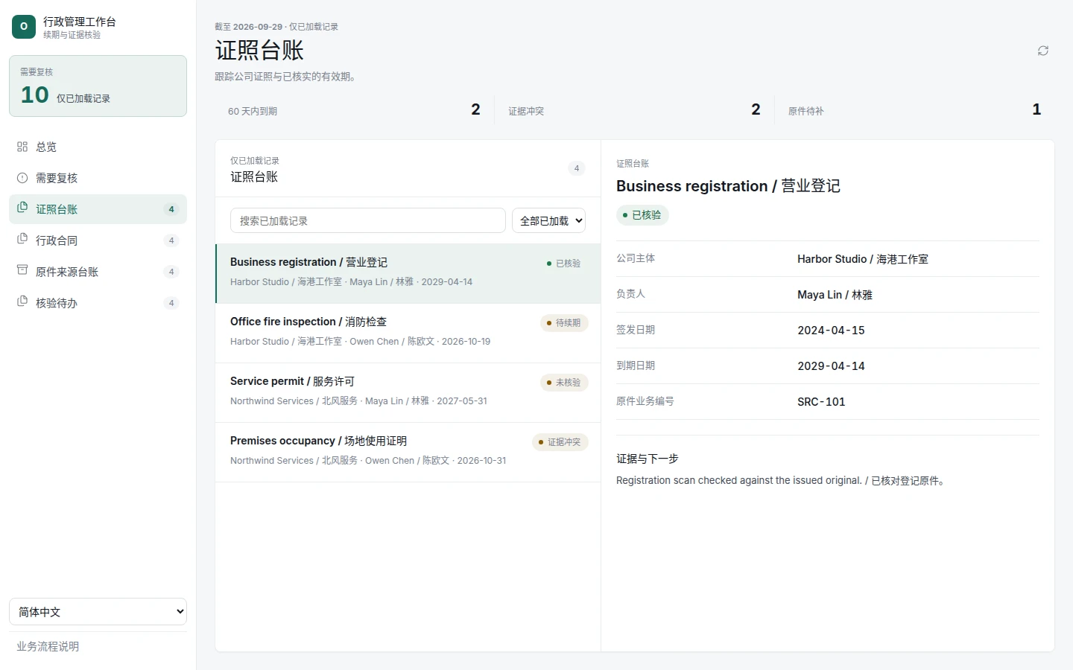Click the 证据冲突 badge on Premises occupancy row
This screenshot has width=1073, height=670.
(560, 442)
